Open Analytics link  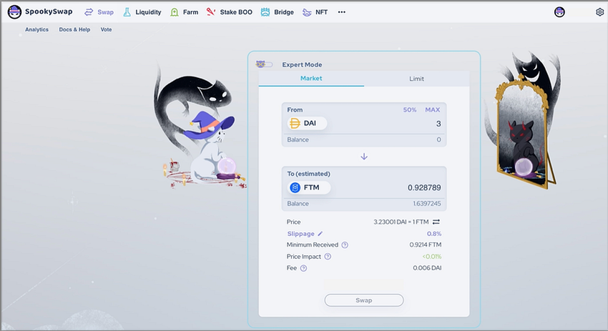coord(36,29)
